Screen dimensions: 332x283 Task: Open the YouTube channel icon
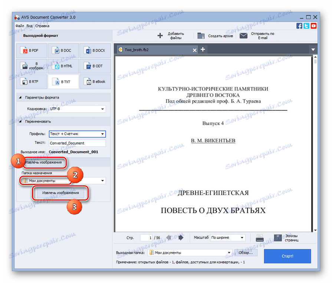[x=313, y=26]
